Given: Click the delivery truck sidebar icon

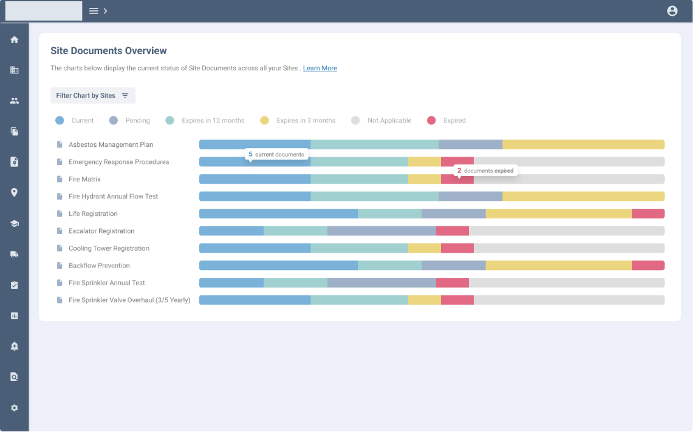Looking at the screenshot, I should [15, 254].
